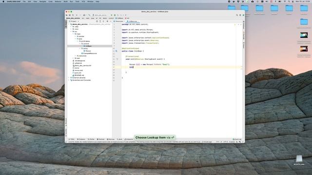Expand Scratches and Consoles node arrow
Screen dimensions: 312x175
(69, 80)
